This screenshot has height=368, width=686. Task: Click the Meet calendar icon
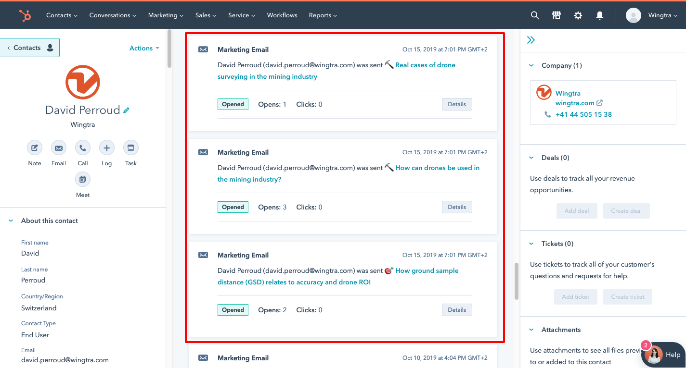pyautogui.click(x=83, y=180)
